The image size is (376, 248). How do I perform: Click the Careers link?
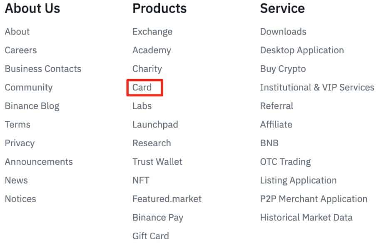pyautogui.click(x=20, y=50)
